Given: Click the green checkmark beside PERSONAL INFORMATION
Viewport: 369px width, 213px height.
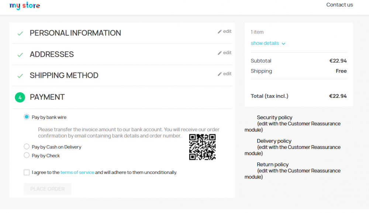Looking at the screenshot, I should [x=20, y=33].
